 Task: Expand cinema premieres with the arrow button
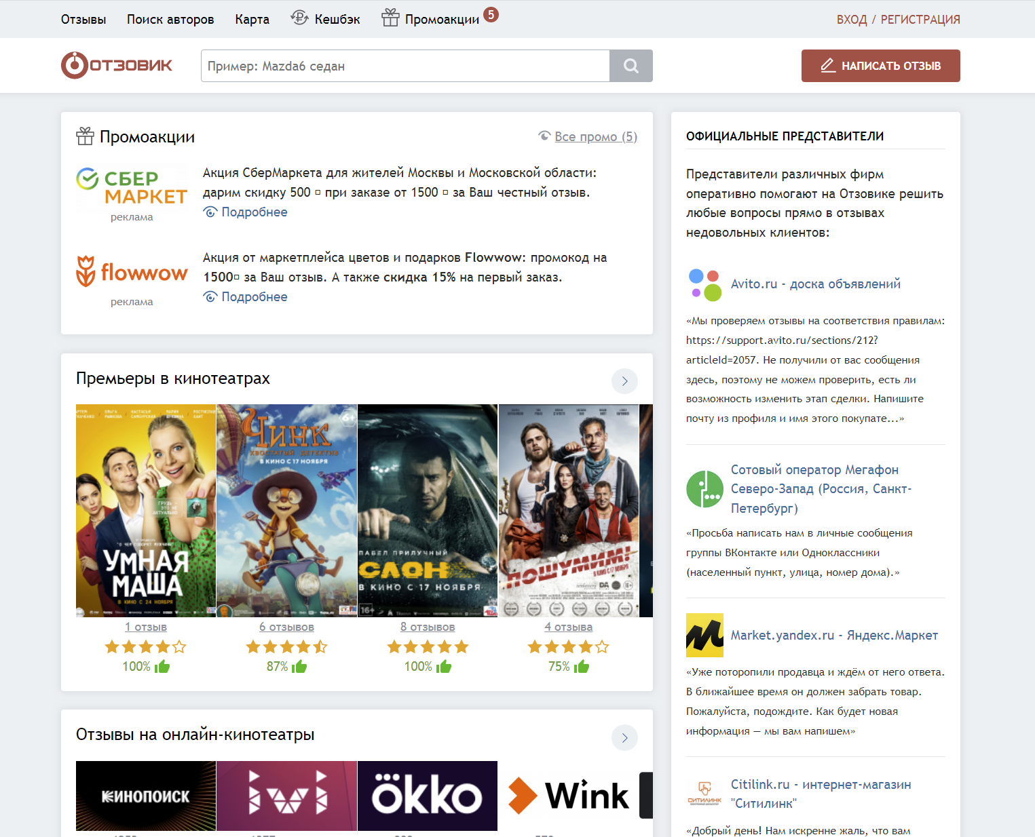click(x=624, y=381)
